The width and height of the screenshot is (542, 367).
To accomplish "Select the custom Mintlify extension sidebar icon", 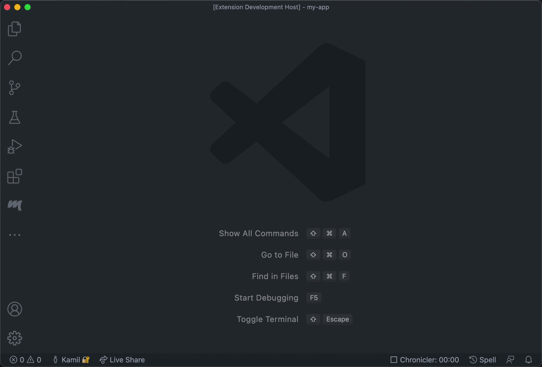I will pyautogui.click(x=14, y=205).
